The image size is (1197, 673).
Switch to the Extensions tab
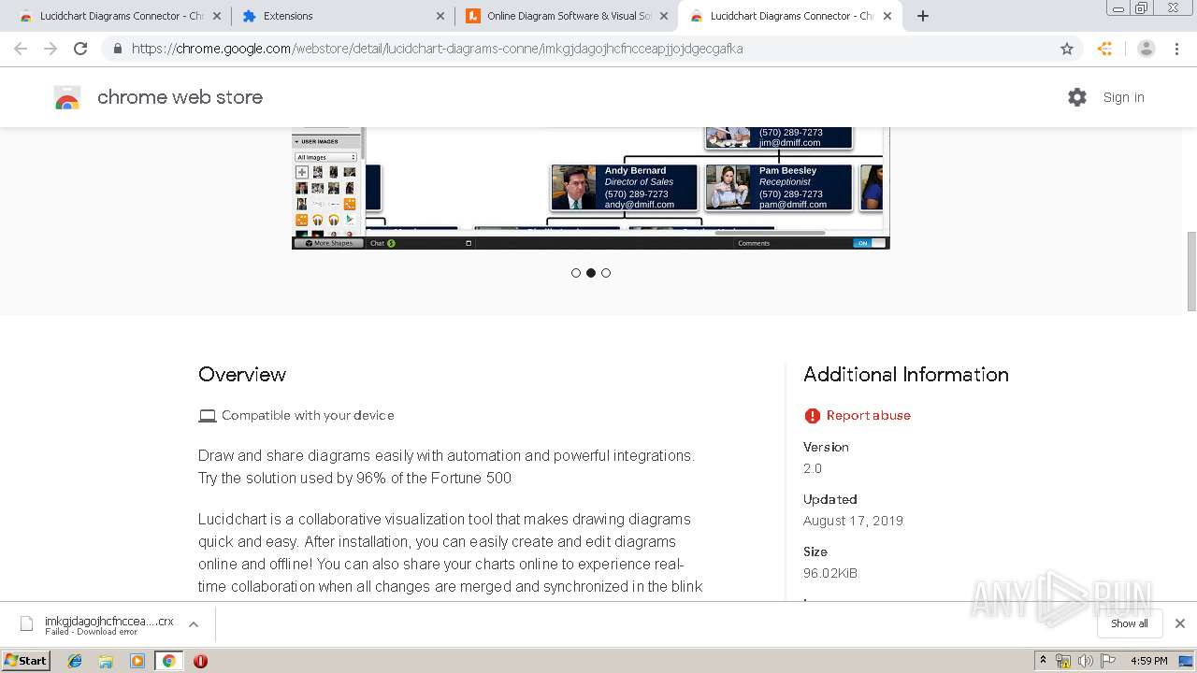tap(342, 16)
